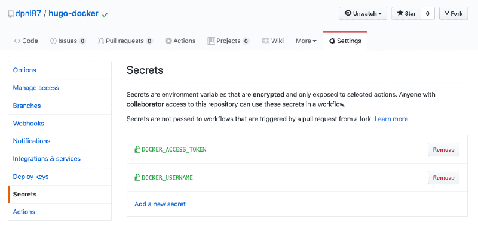This screenshot has width=478, height=225.
Task: Open the Unwatch dropdown
Action: [363, 13]
